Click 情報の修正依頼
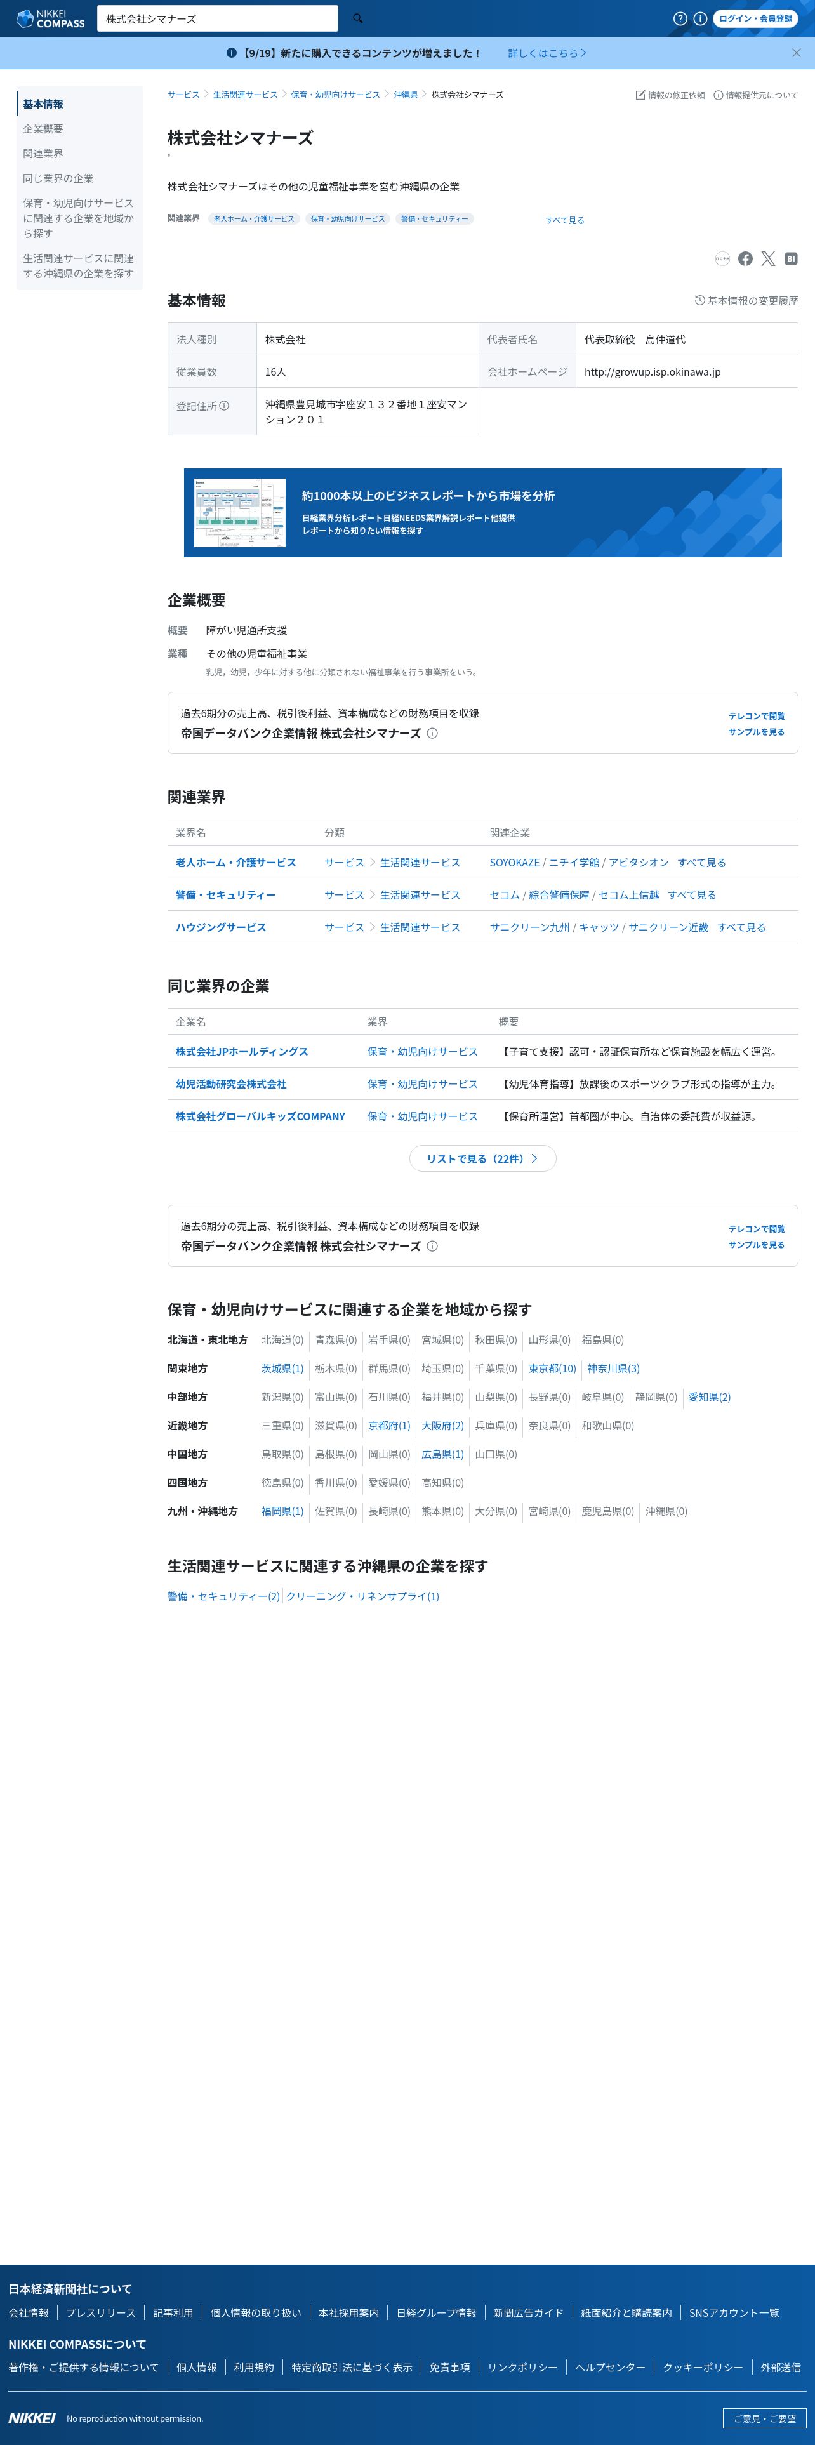815x2445 pixels. pyautogui.click(x=670, y=95)
